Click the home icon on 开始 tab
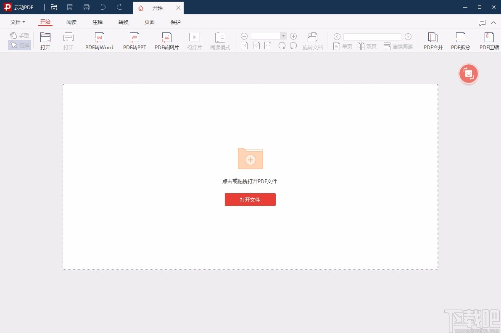Image resolution: width=501 pixels, height=333 pixels. pos(140,8)
